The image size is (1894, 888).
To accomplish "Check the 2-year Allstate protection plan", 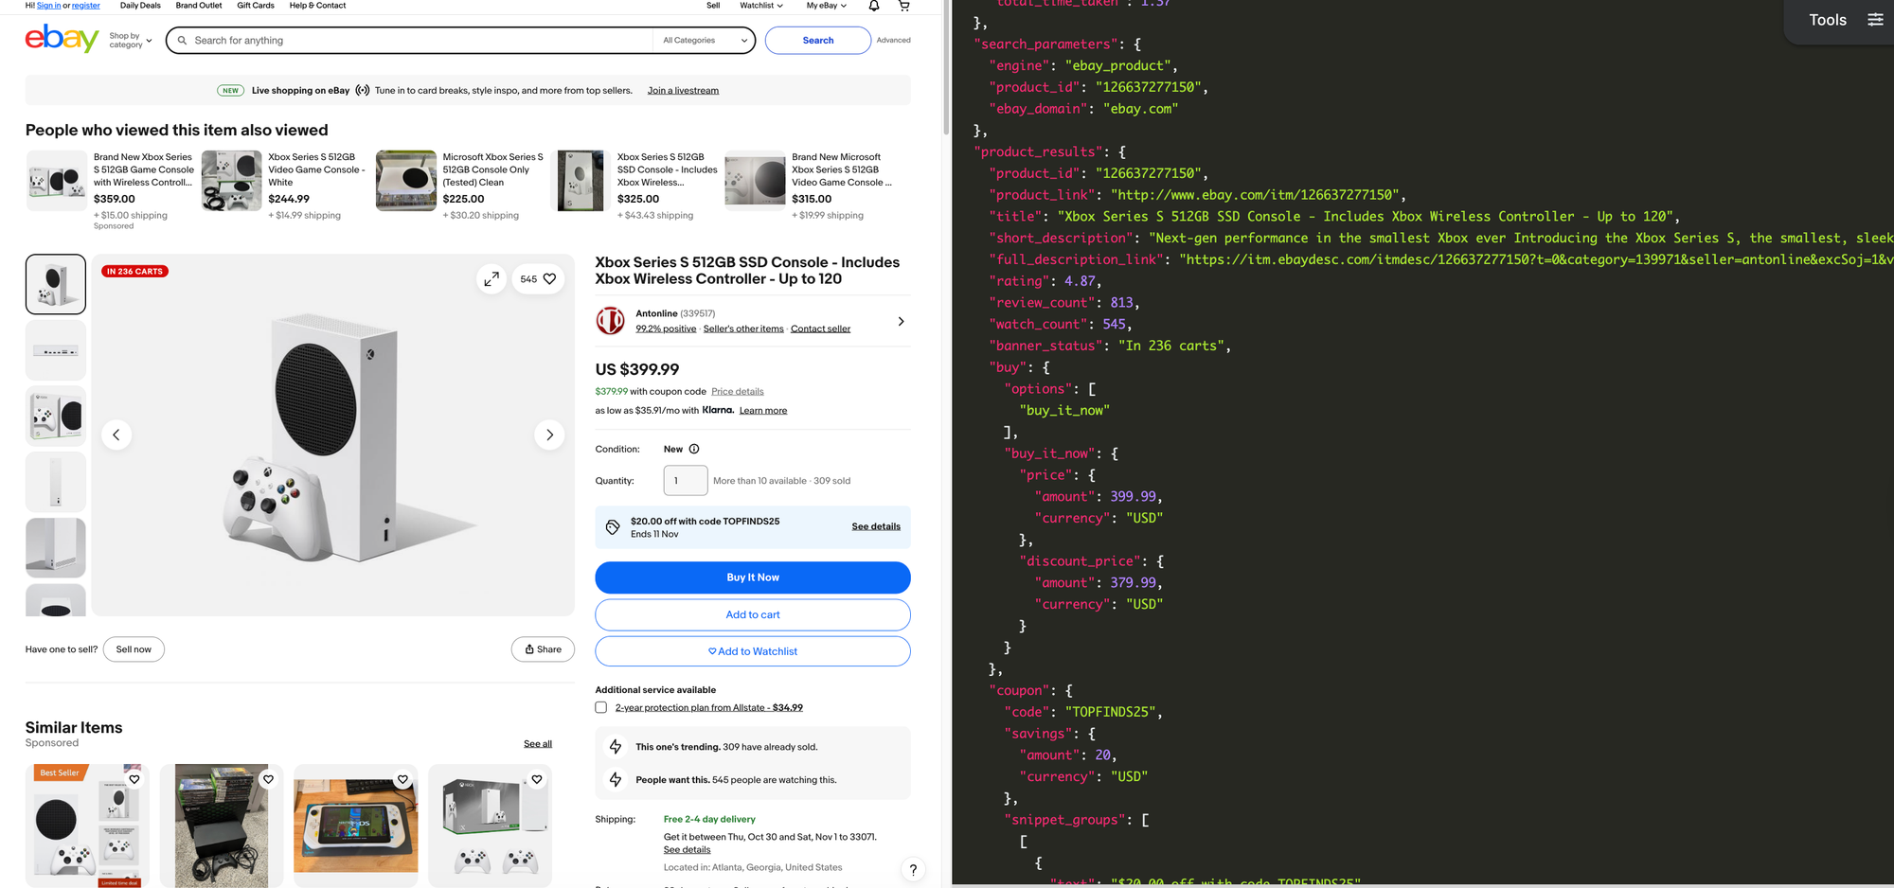I will 601,707.
